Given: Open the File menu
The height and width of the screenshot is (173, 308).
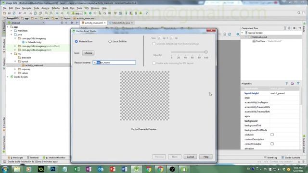Looking at the screenshot, I should [4, 8].
